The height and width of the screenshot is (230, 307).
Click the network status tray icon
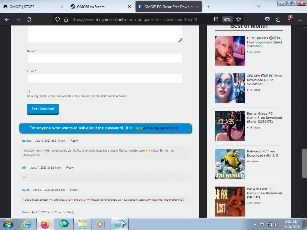(x=270, y=224)
